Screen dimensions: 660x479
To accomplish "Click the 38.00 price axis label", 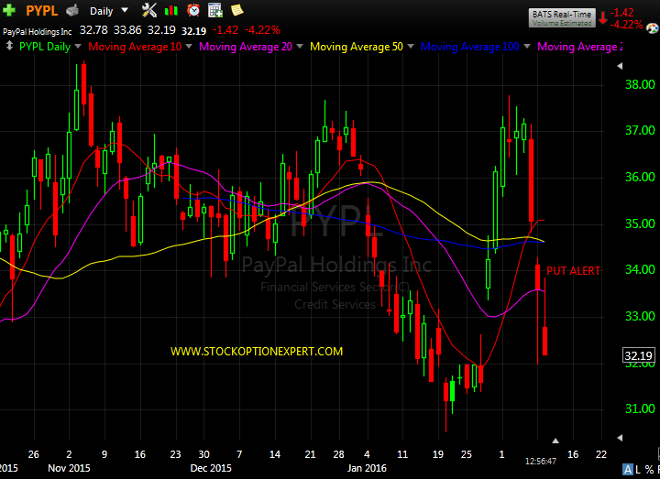I will click(x=640, y=84).
